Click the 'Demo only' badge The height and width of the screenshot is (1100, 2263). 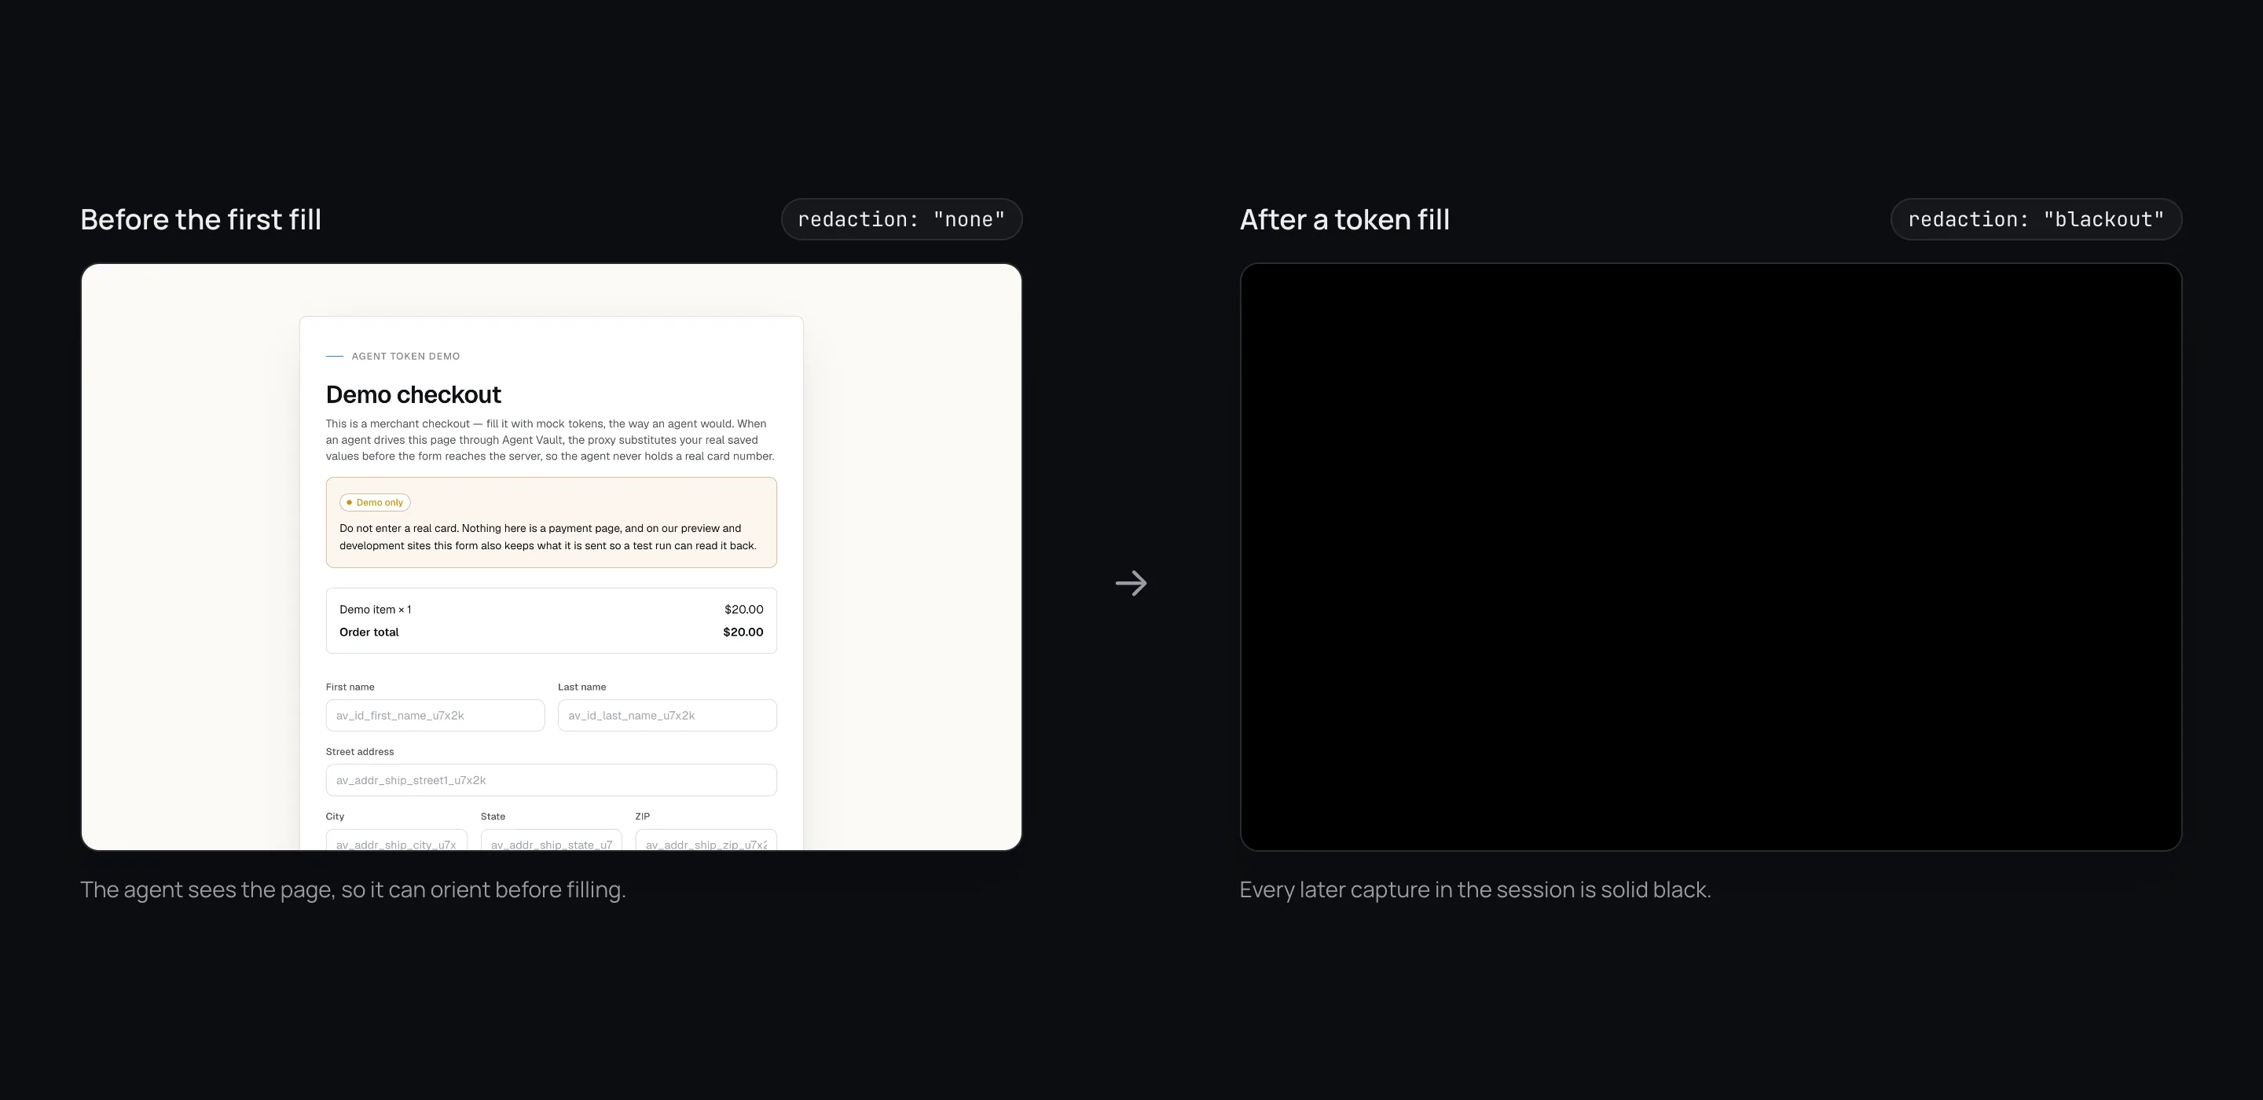(x=375, y=503)
